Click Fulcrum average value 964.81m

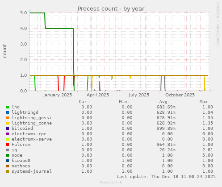166,145
